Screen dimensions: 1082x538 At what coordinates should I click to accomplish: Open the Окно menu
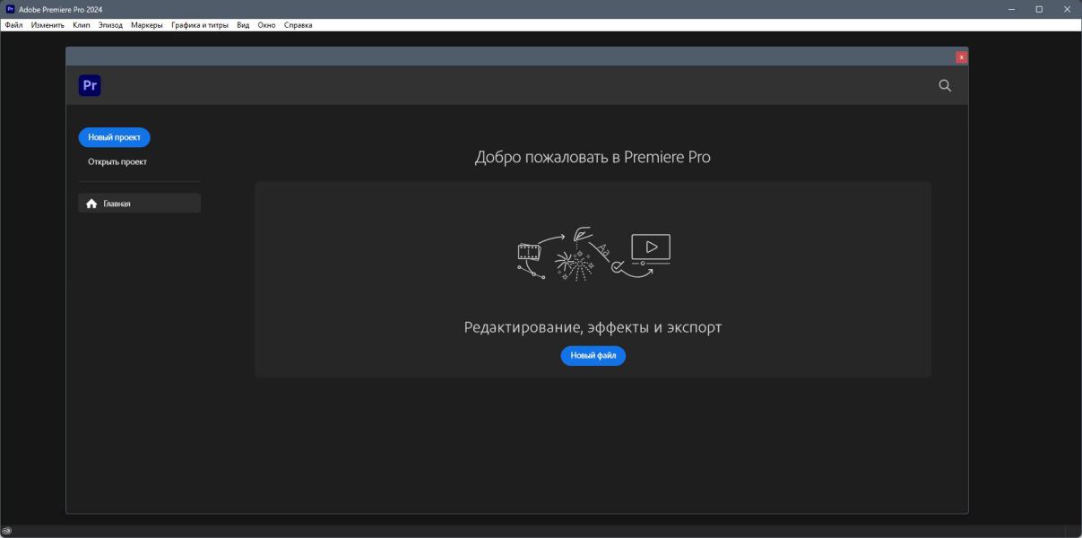coord(266,25)
